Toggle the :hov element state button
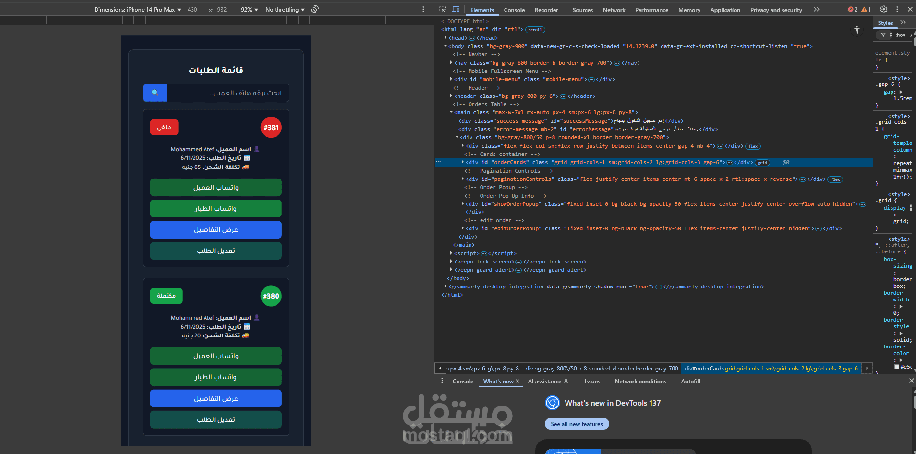 [900, 35]
